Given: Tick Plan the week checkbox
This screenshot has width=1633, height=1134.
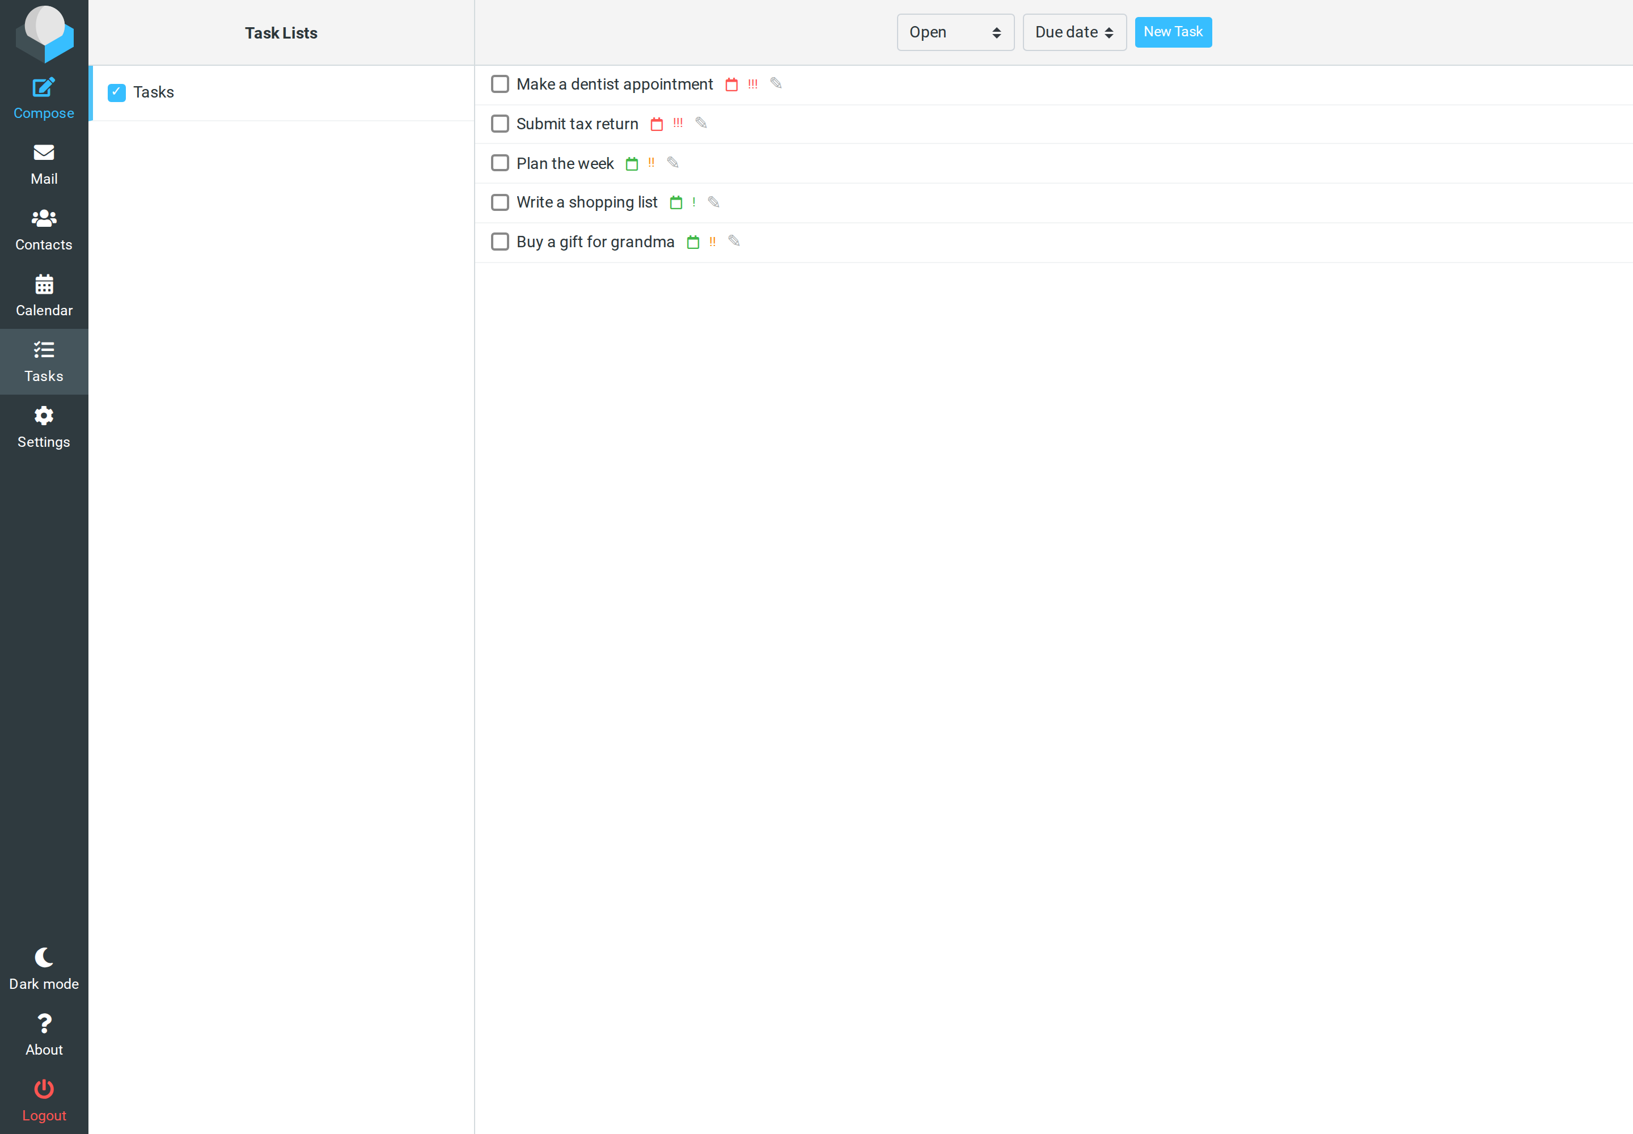Looking at the screenshot, I should 500,163.
